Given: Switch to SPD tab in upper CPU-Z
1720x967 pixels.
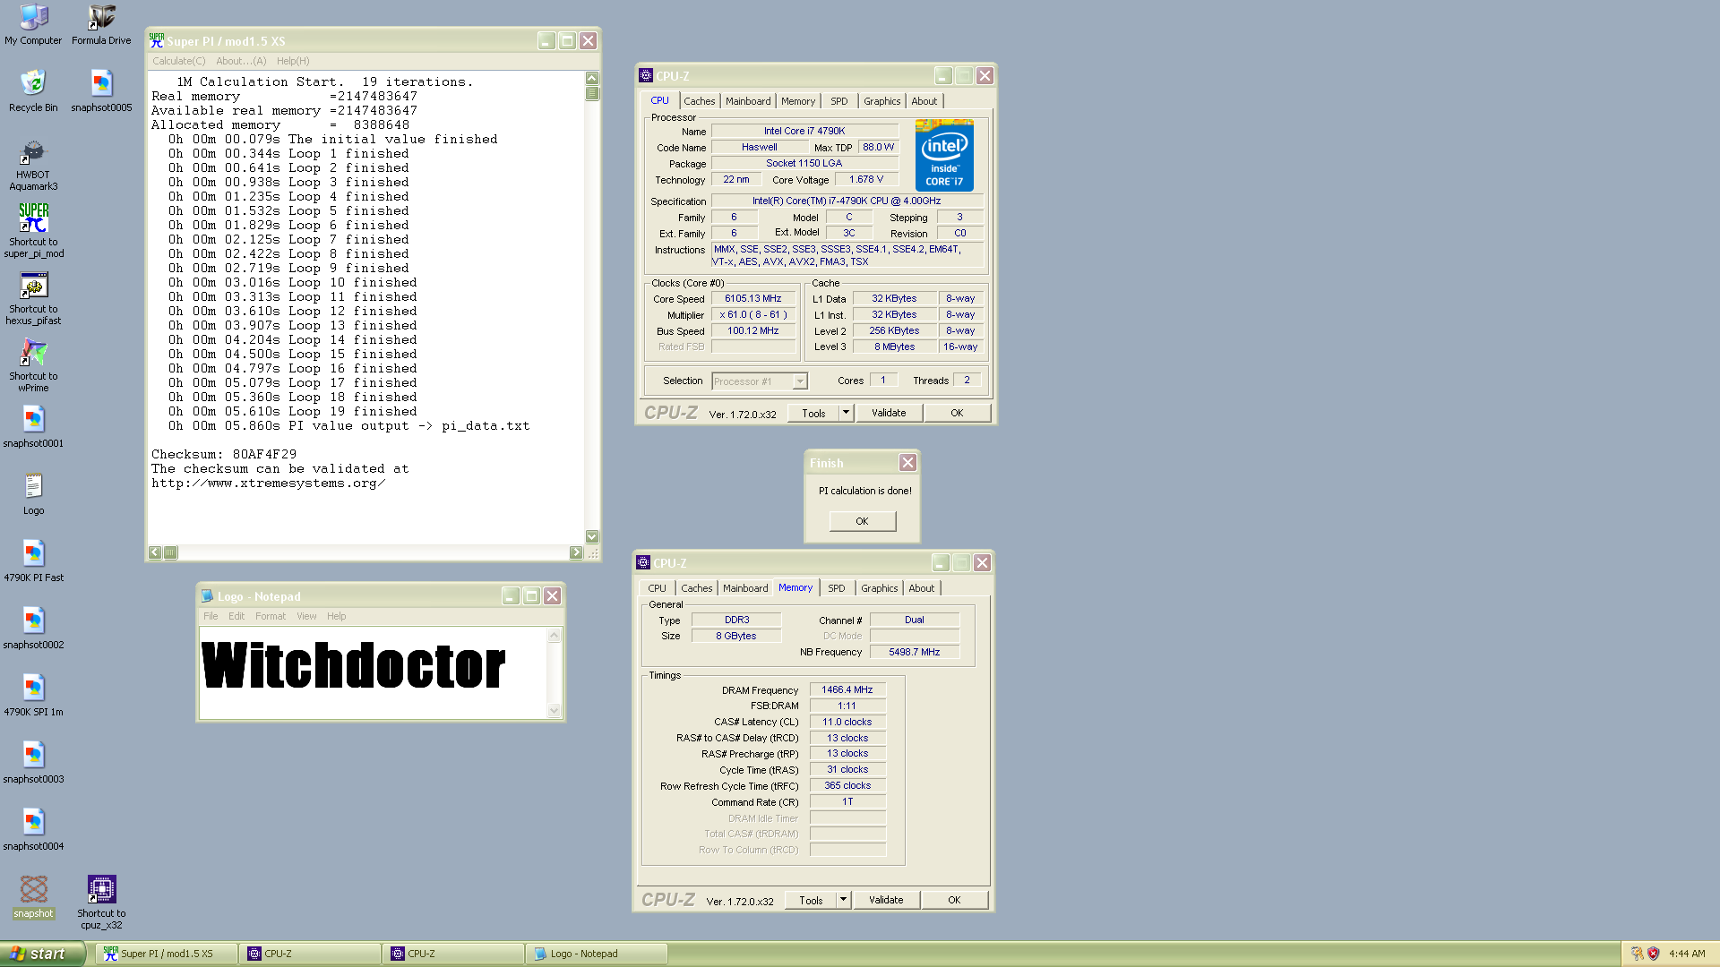Looking at the screenshot, I should tap(838, 101).
